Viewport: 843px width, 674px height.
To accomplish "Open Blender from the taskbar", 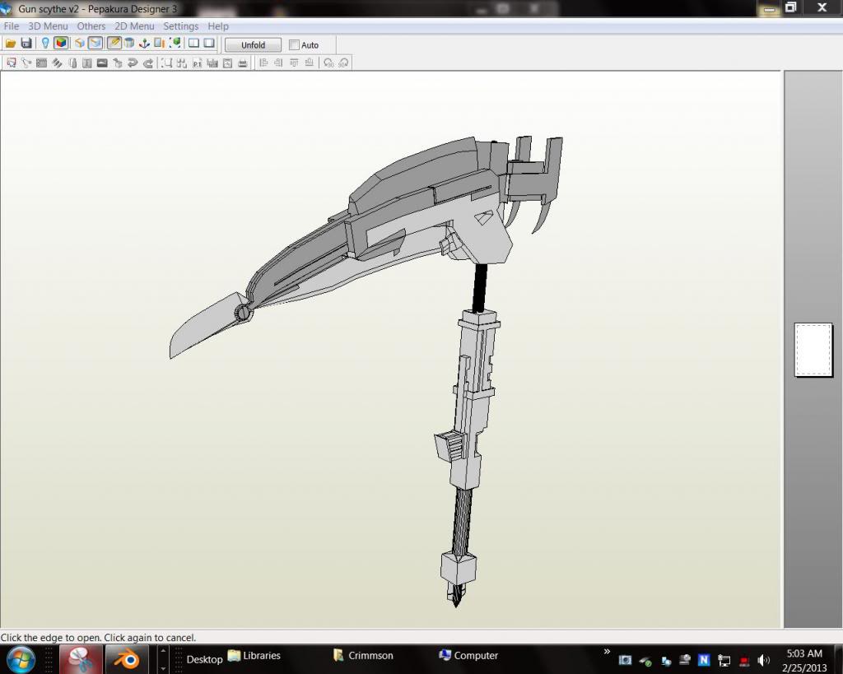I will coord(128,659).
